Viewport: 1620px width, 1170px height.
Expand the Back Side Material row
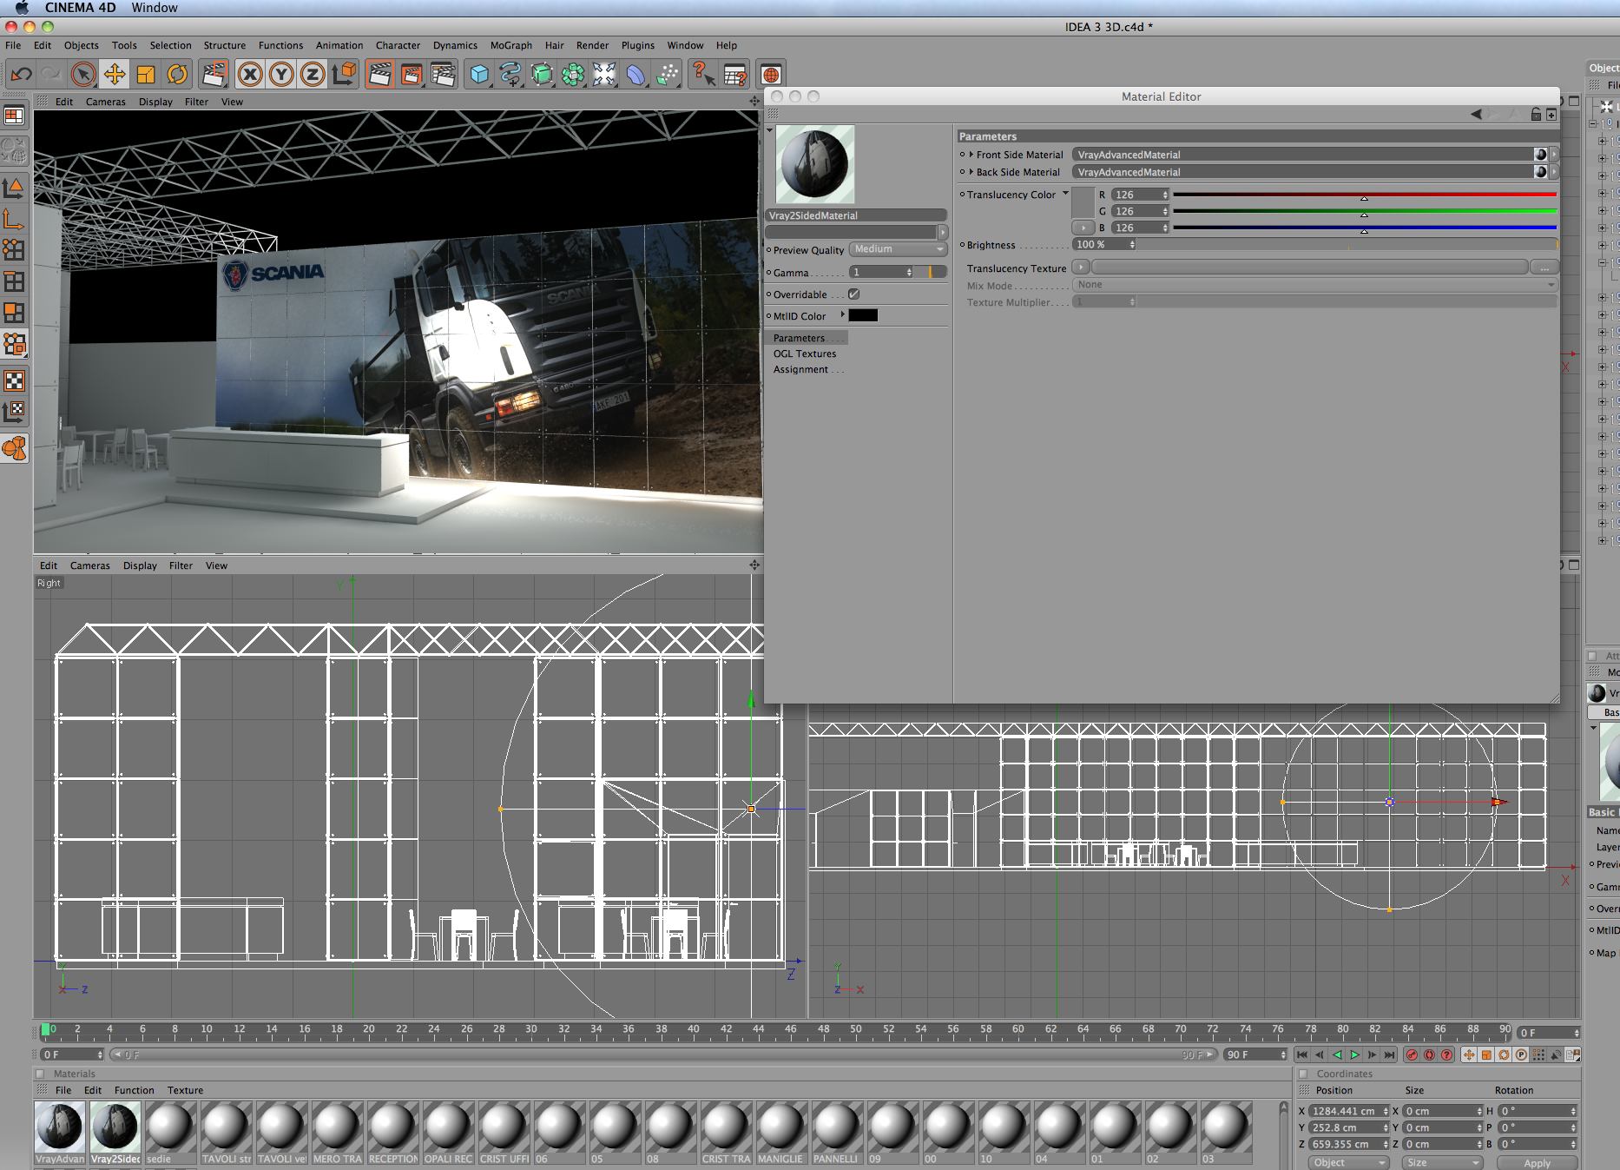pyautogui.click(x=971, y=172)
